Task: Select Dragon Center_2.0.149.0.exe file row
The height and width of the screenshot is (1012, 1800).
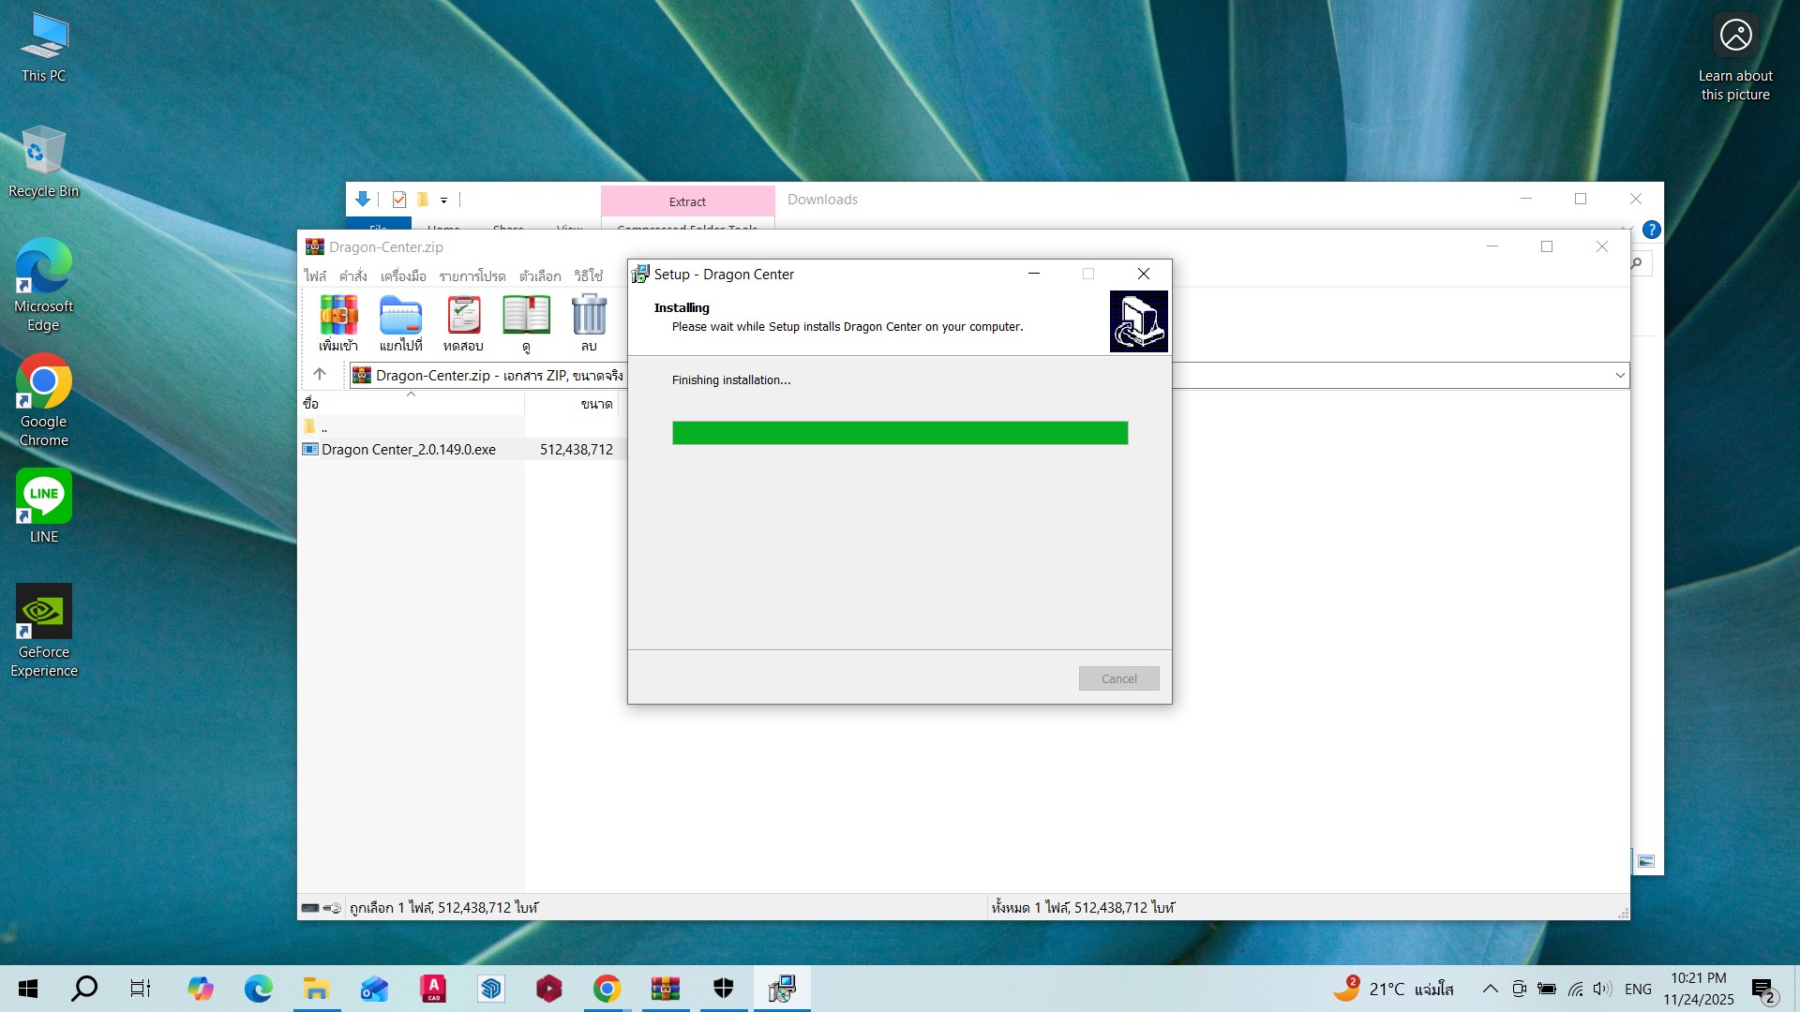Action: 409,450
